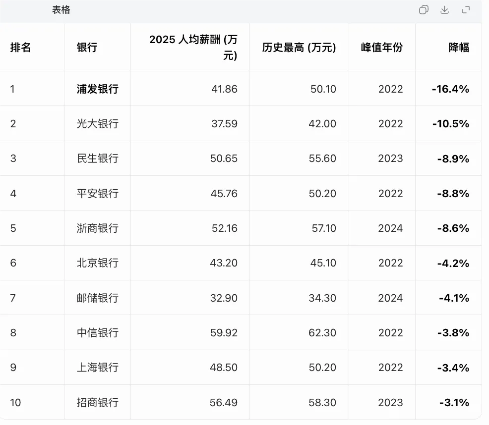Click the 表格 title label
The width and height of the screenshot is (489, 425).
61,10
